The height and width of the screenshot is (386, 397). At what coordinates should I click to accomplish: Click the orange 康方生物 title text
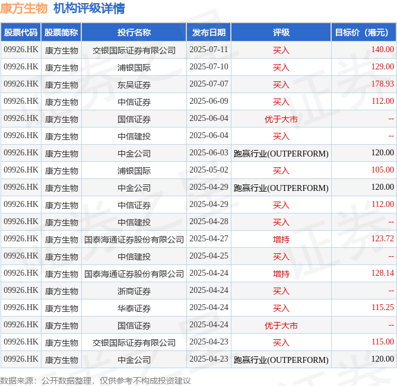click(x=24, y=8)
